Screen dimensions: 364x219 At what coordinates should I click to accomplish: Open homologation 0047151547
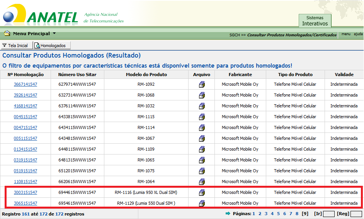point(26,127)
